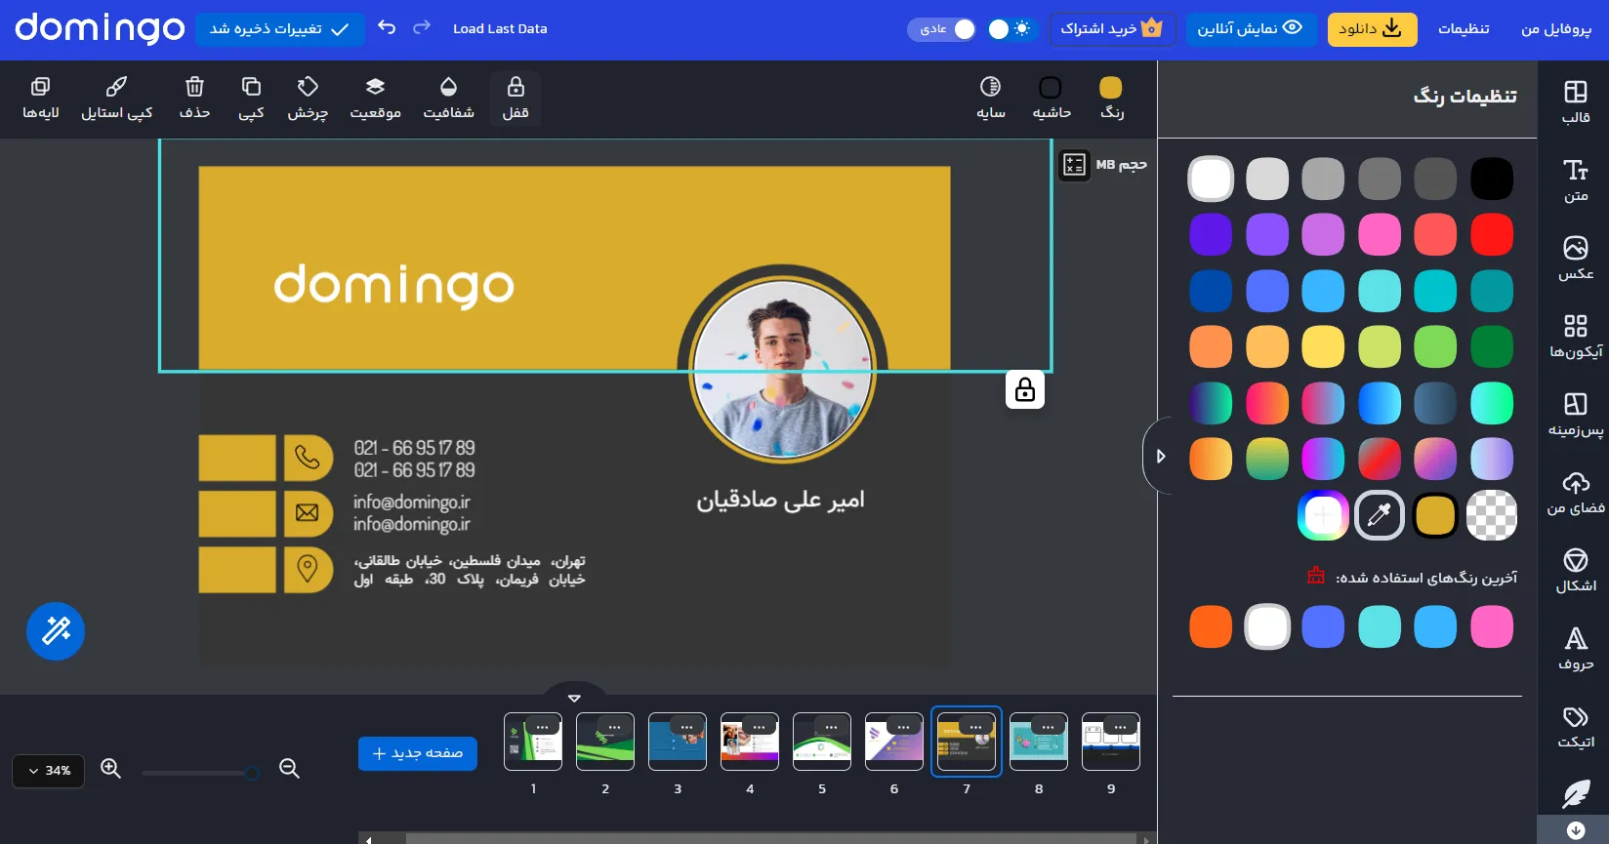1609x844 pixels.
Task: Open the 34% zoom level dropdown
Action: pos(49,771)
